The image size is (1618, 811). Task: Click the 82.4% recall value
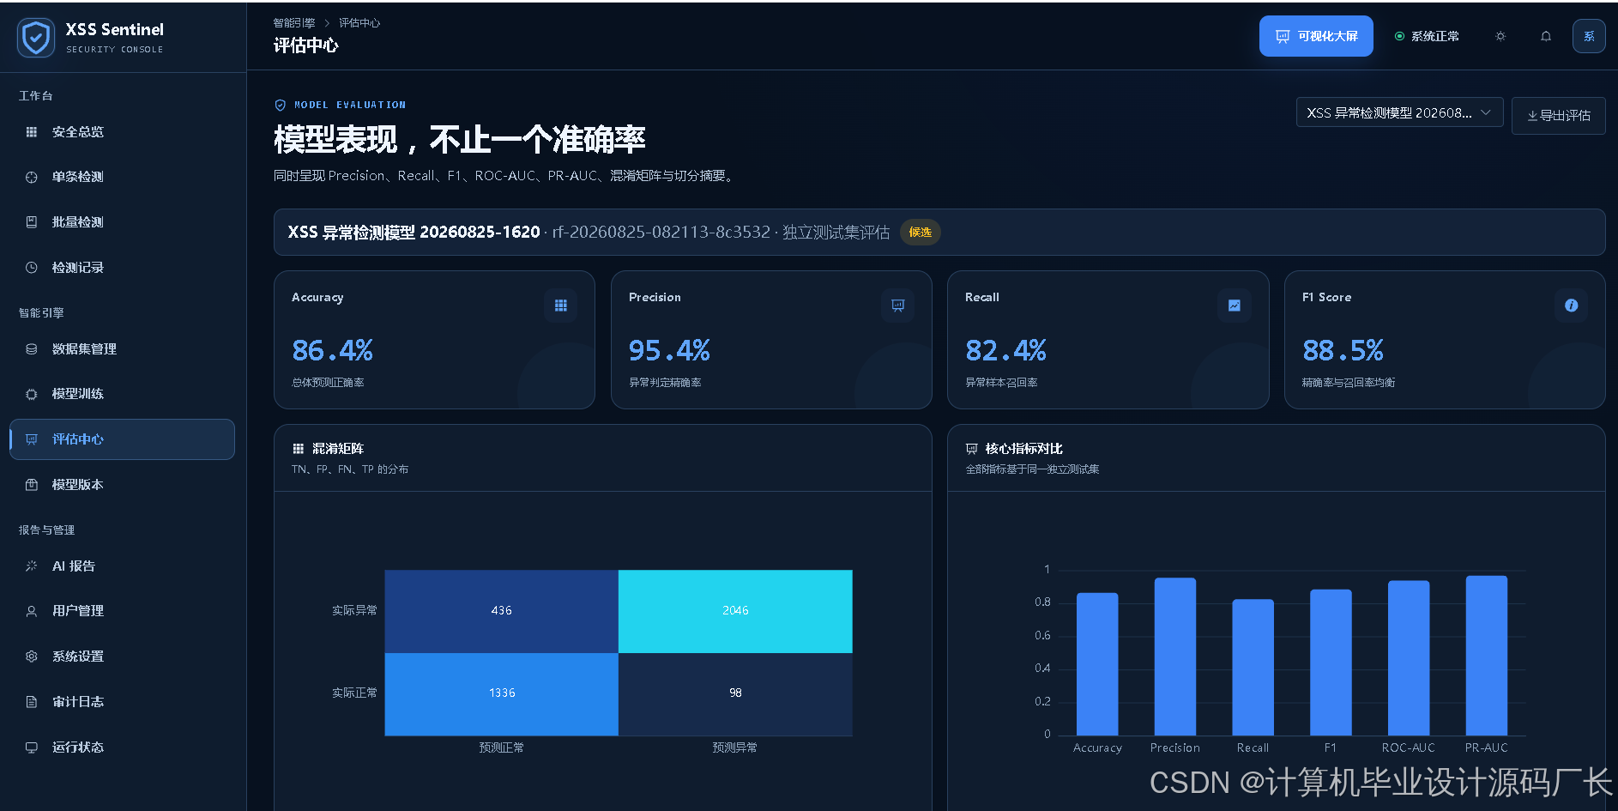(x=1006, y=350)
